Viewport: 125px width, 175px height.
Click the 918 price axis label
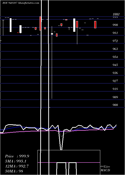[x=115, y=89]
